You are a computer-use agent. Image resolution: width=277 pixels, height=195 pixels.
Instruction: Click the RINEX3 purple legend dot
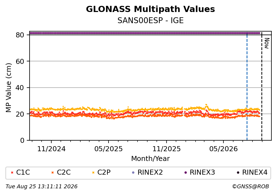186,173
